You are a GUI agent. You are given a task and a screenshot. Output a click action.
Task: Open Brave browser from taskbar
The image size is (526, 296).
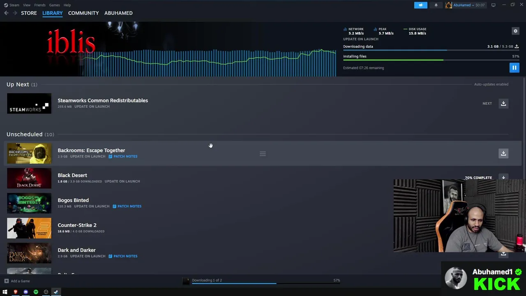(15, 292)
